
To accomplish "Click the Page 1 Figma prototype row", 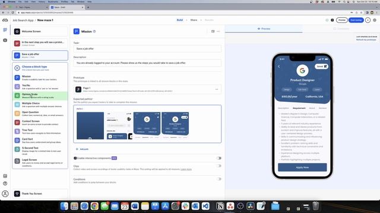I will point(147,89).
